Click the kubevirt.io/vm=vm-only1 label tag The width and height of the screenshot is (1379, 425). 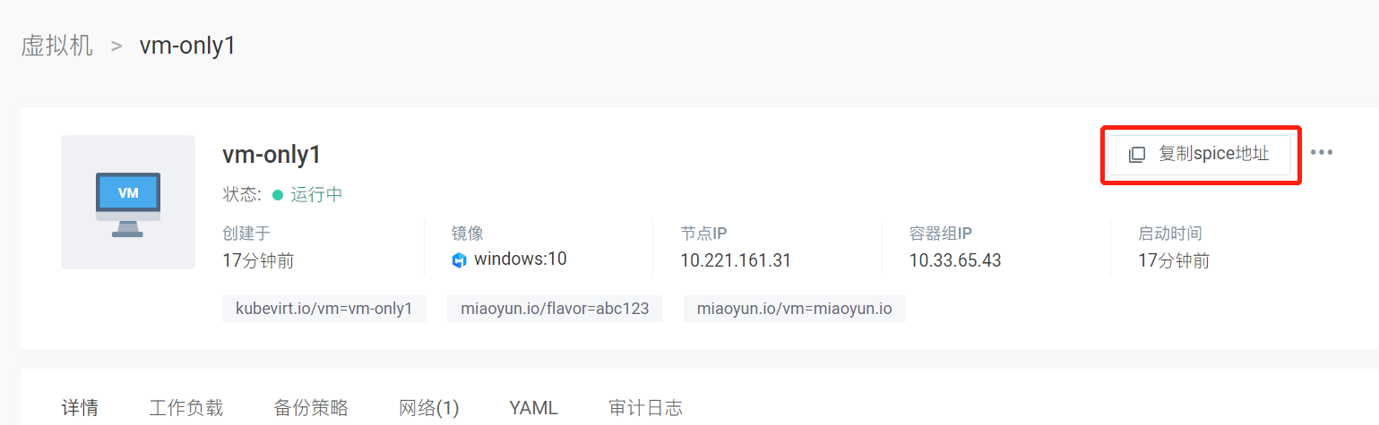[324, 309]
